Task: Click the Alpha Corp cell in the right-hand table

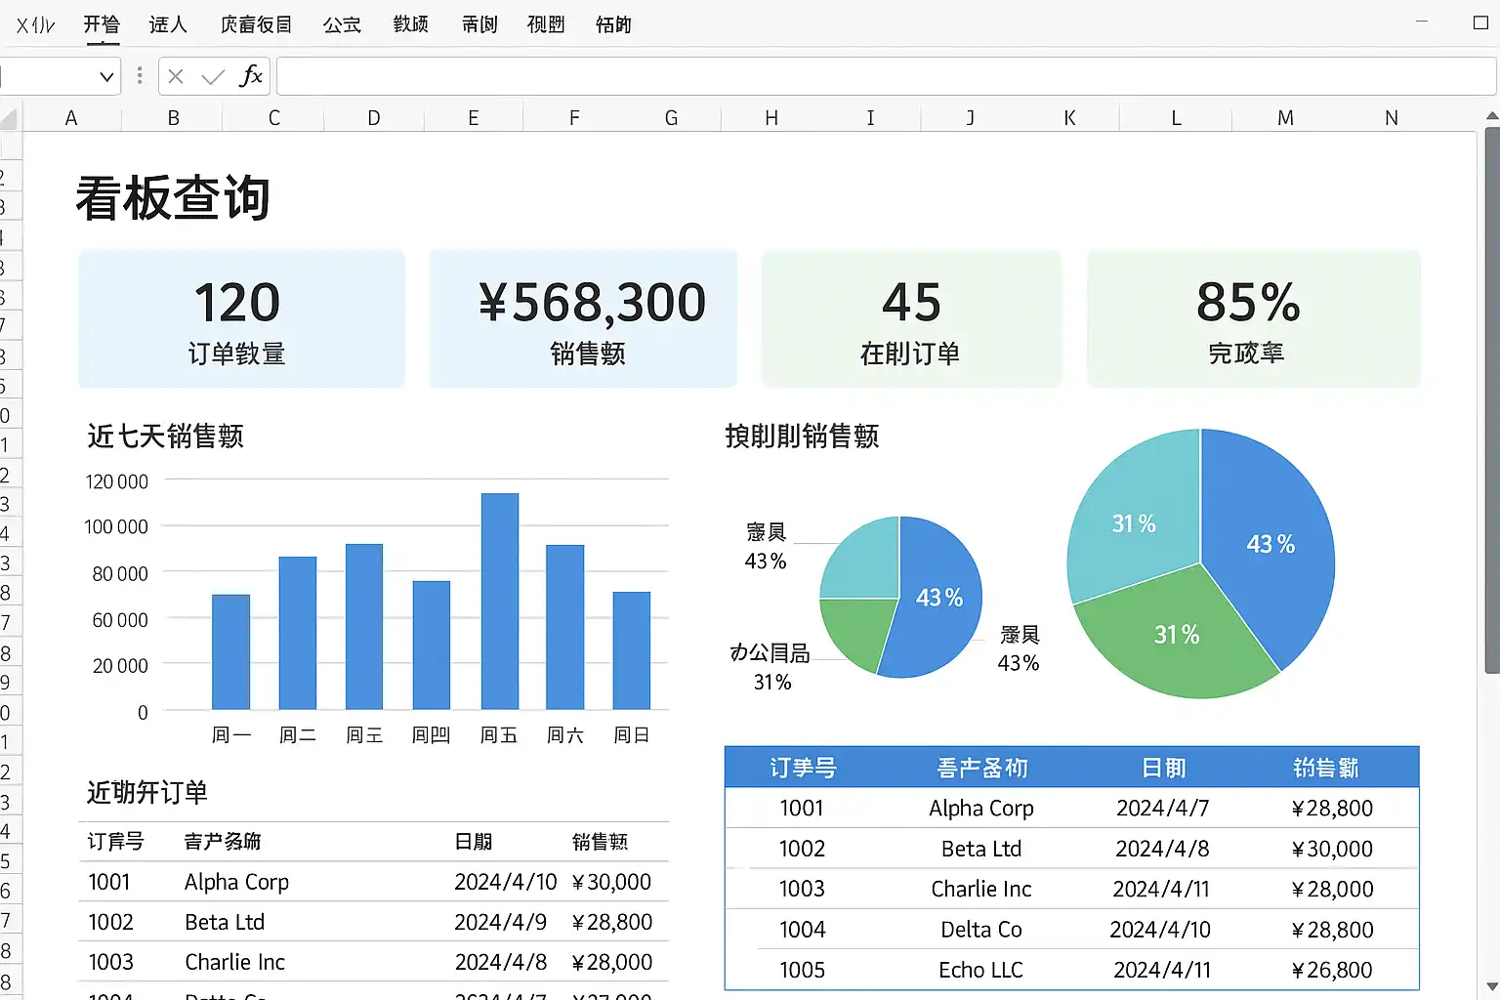Action: pyautogui.click(x=980, y=808)
